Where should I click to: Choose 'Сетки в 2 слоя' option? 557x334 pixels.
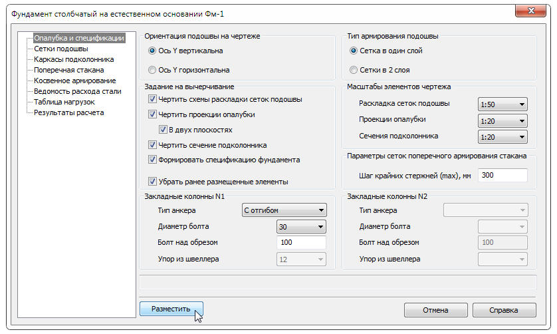(354, 70)
